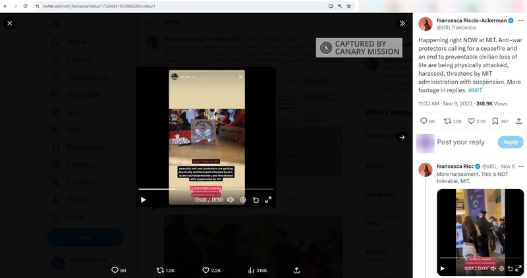Close the media viewer with X
The height and width of the screenshot is (278, 527).
[10, 23]
